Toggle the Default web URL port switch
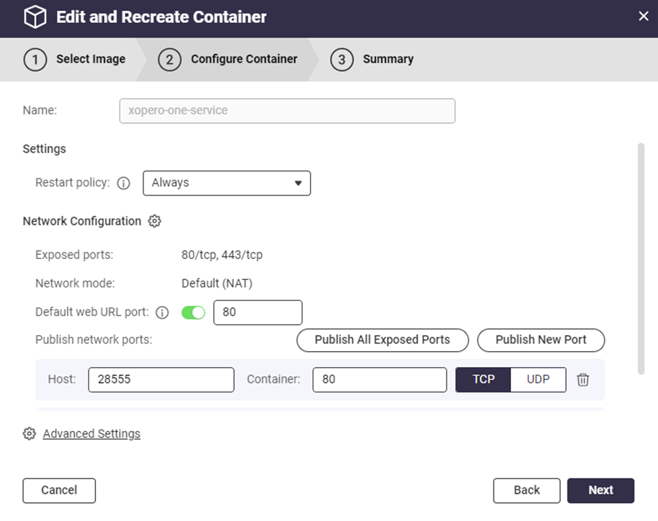Screen dimensions: 658x521 point(193,313)
